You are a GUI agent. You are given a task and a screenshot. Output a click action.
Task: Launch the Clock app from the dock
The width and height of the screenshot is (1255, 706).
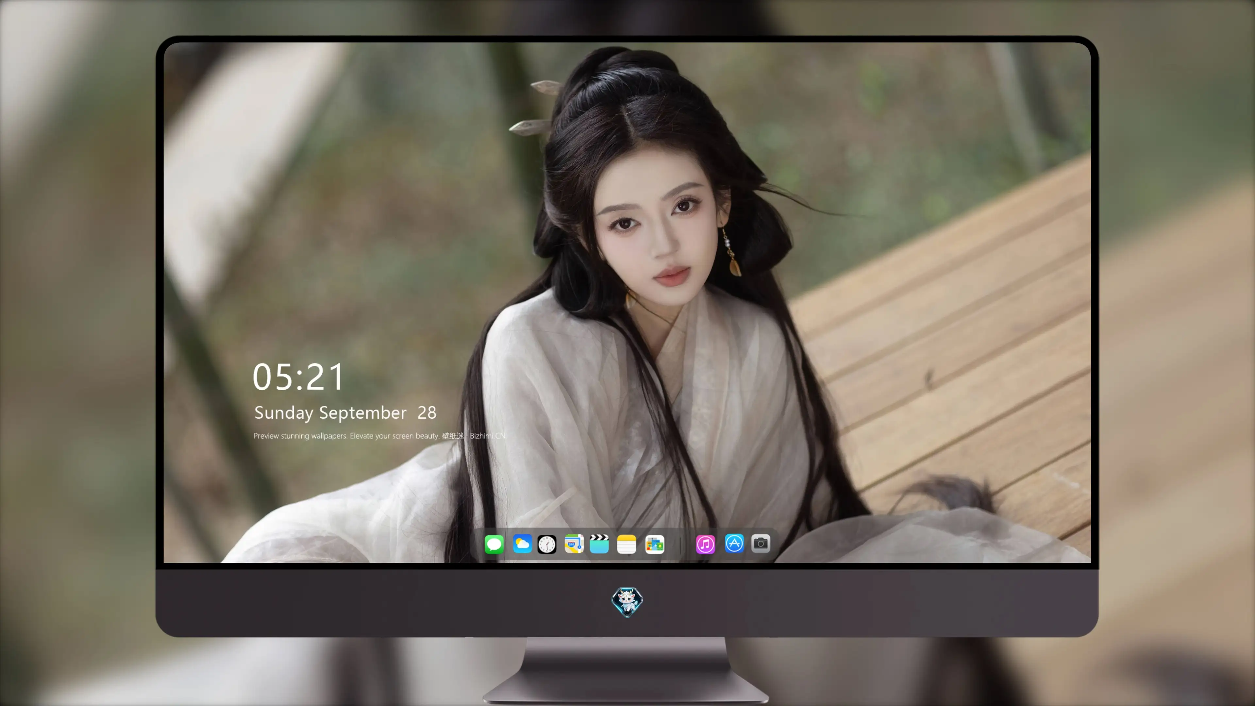point(547,544)
